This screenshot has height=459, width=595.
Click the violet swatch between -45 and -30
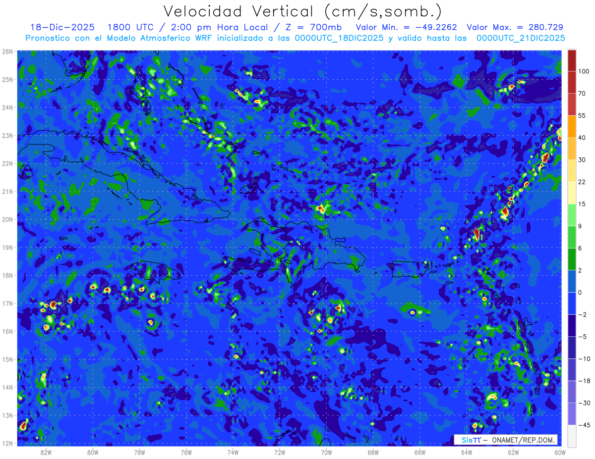point(572,413)
